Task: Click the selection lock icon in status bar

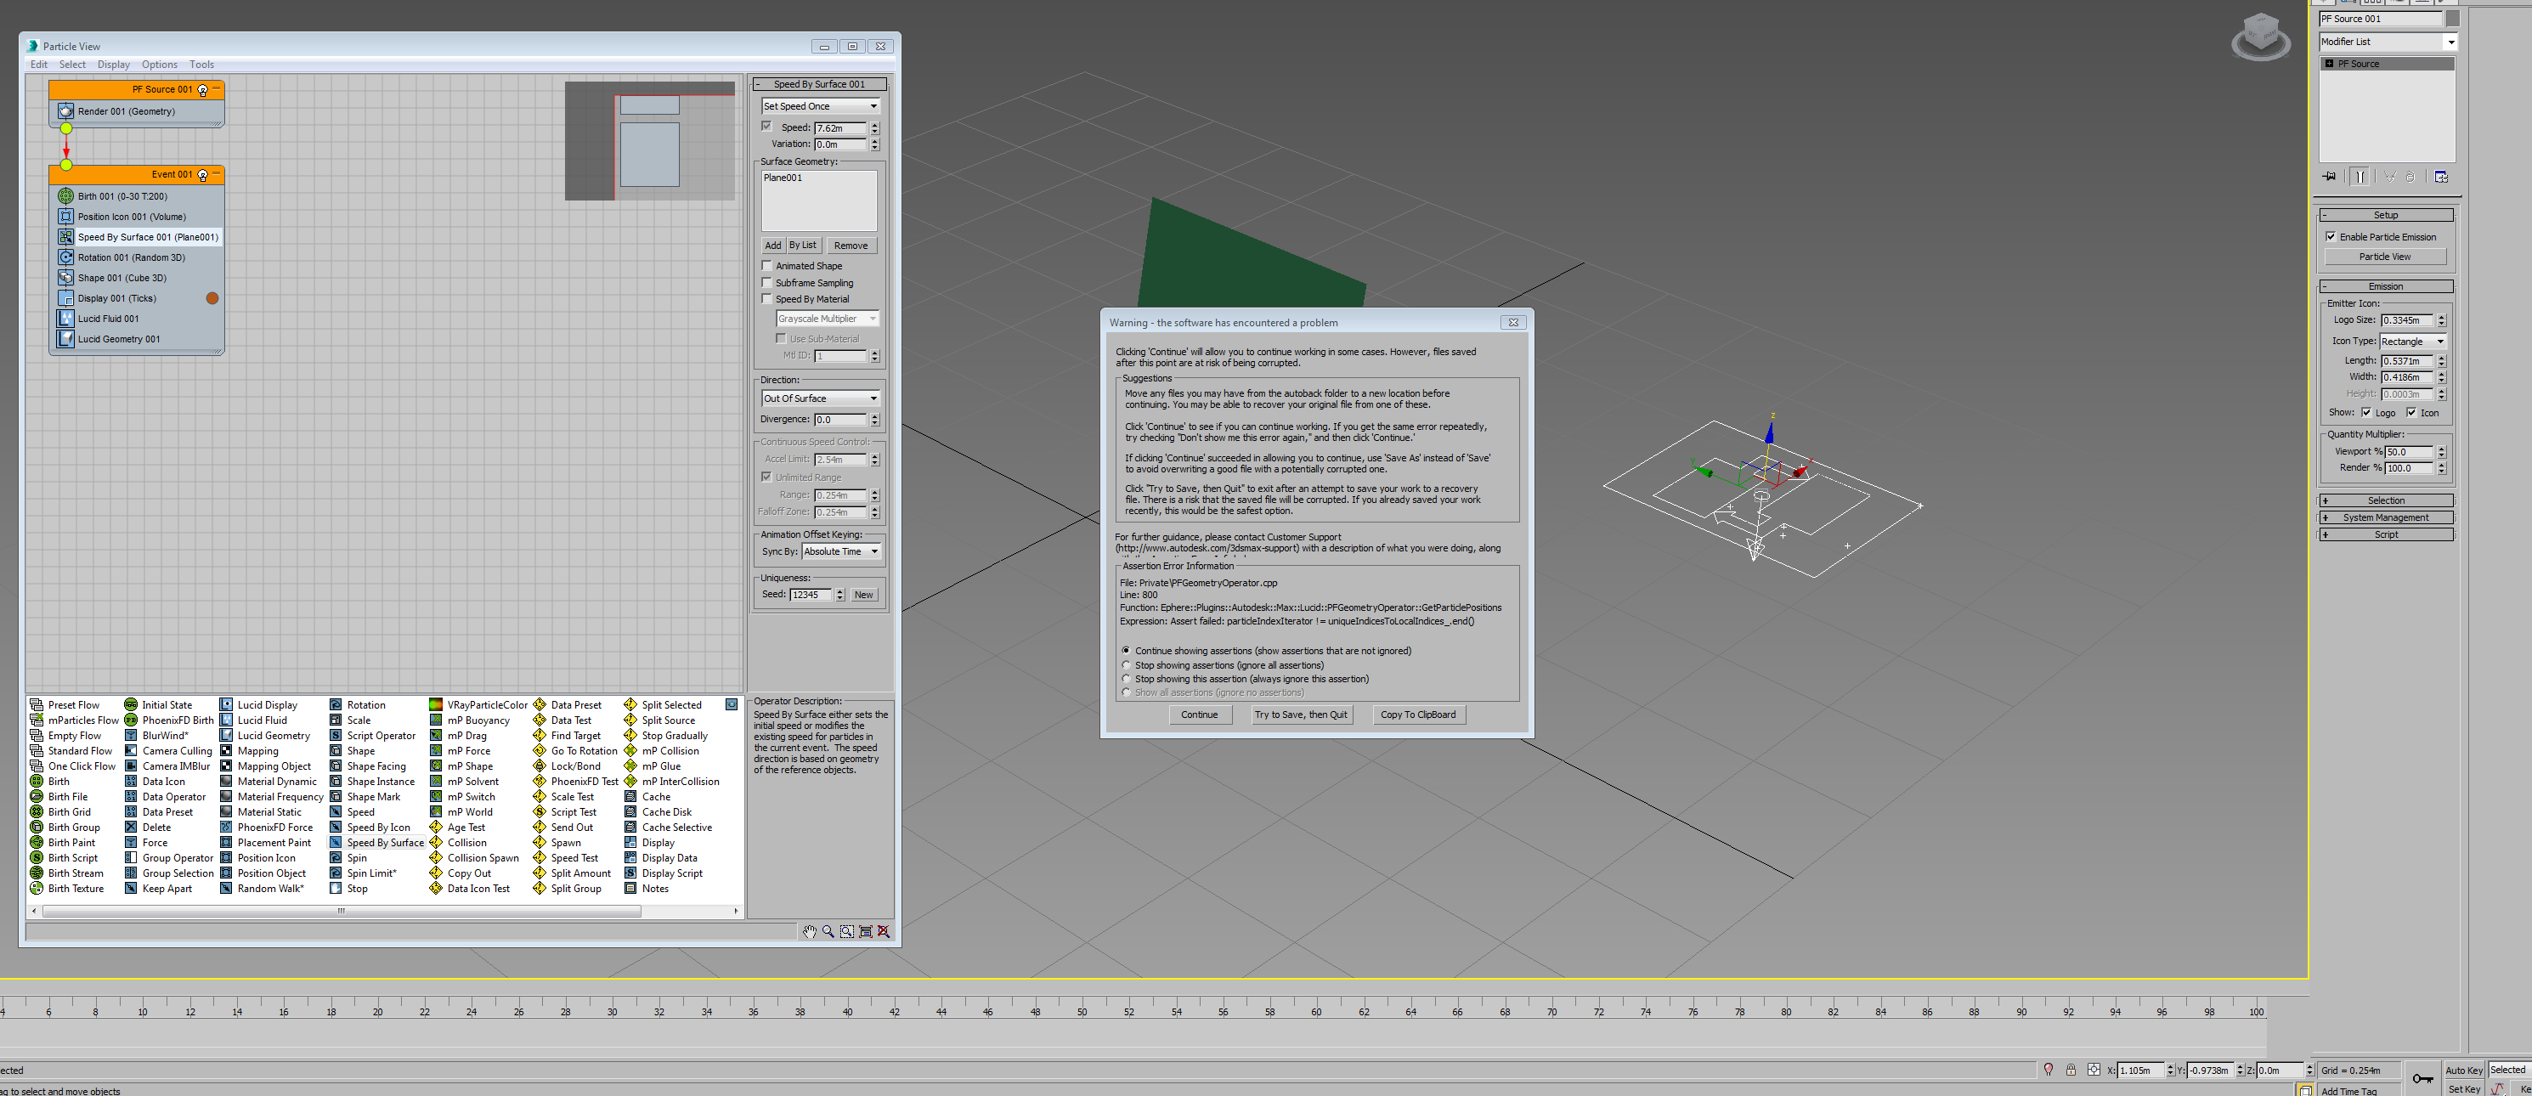Action: coord(2070,1071)
